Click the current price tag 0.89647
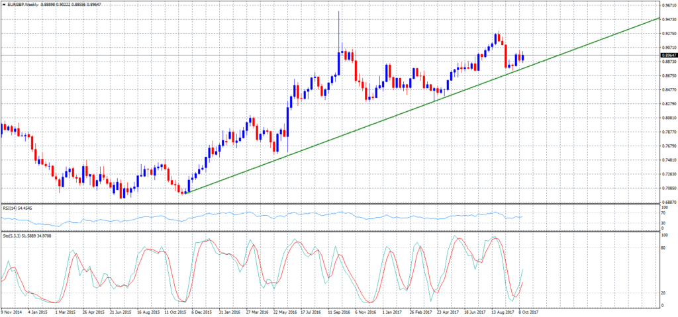Viewport: 678px width, 317px height. (667, 55)
